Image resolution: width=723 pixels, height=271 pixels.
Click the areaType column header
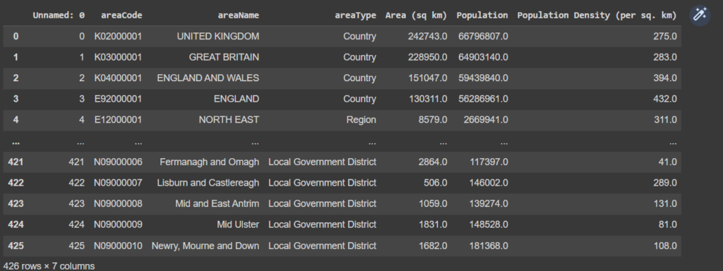click(356, 16)
